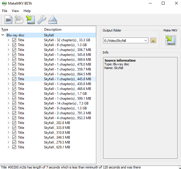Select 'Skyfall - 3 chapter(s) , 791.3 MB' description
This screenshot has height=169, width=181.
tap(68, 113)
